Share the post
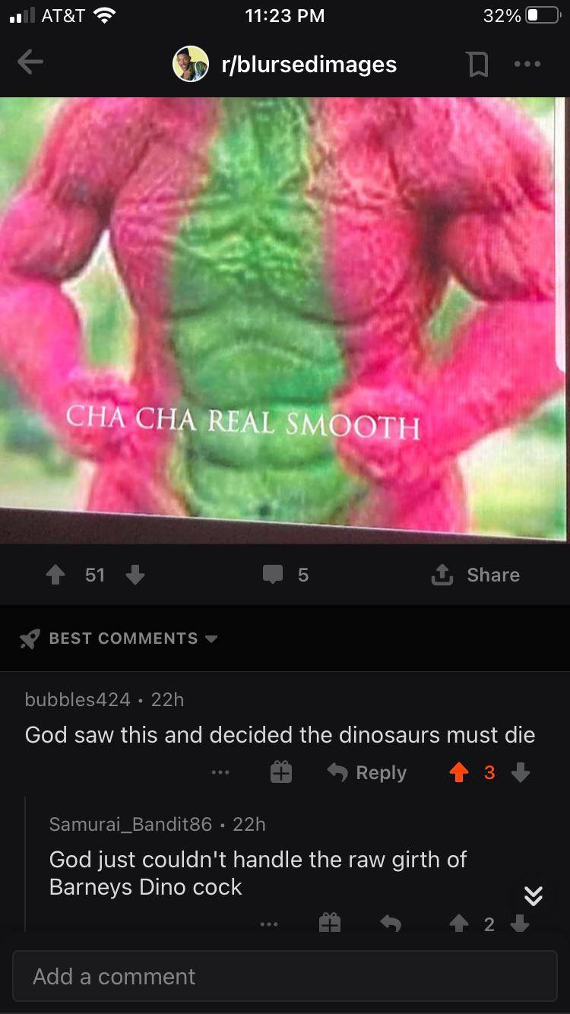570x1014 pixels. click(x=476, y=575)
